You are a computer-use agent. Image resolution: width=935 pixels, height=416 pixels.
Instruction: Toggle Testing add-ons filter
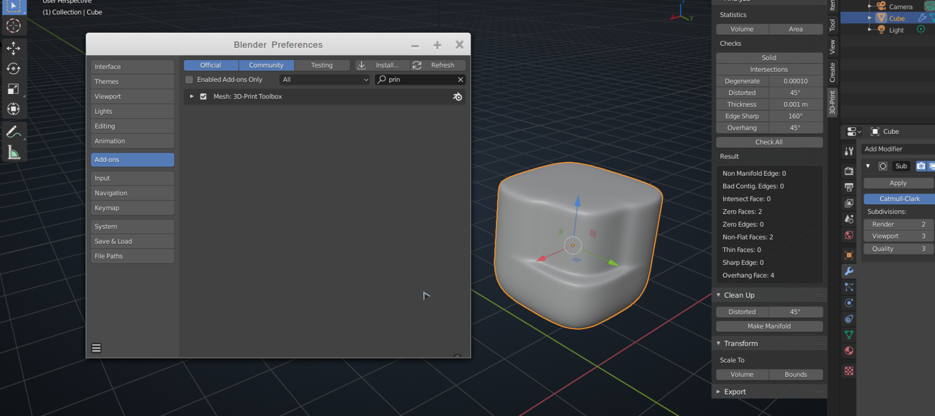(x=322, y=65)
